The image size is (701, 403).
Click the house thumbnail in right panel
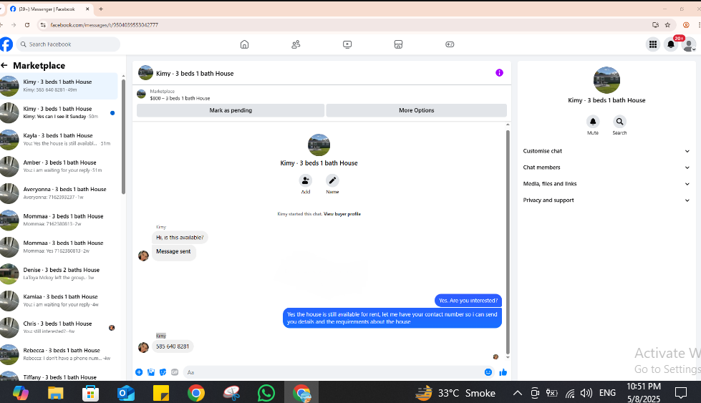point(606,80)
